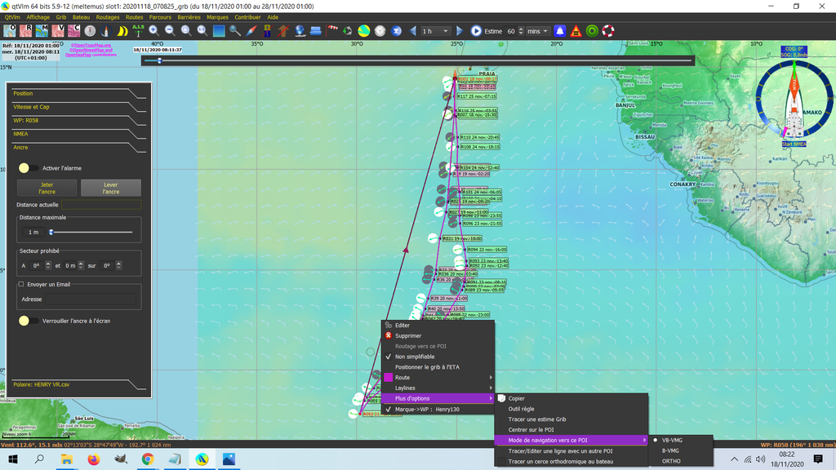
Task: Click the yellow sails polar icon
Action: tap(122, 31)
